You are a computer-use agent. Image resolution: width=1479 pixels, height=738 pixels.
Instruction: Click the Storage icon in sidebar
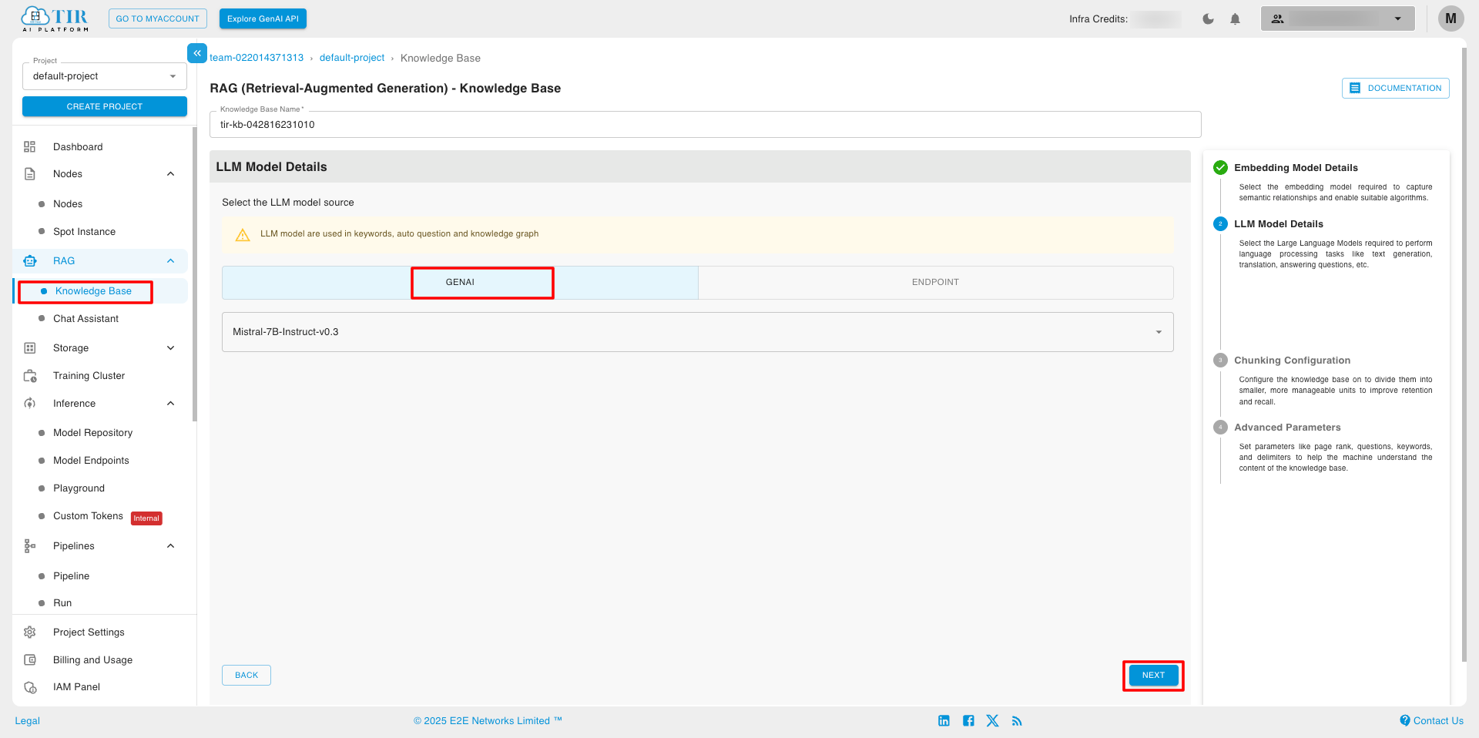(30, 348)
